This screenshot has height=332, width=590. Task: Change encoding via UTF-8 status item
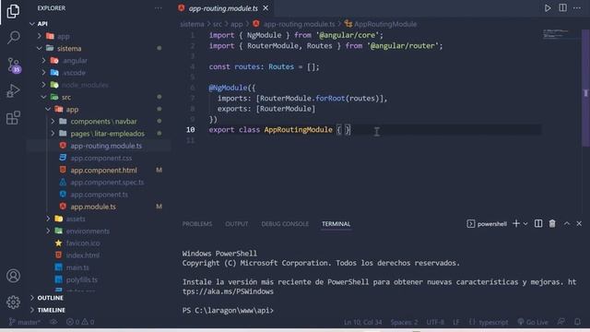435,322
